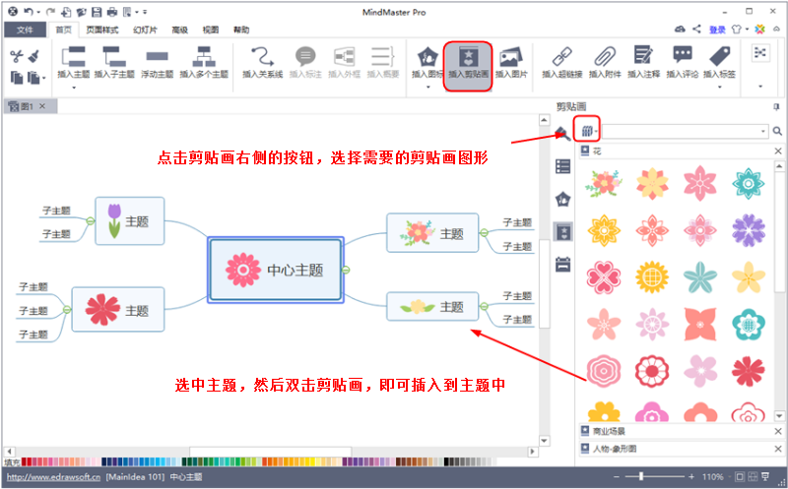The width and height of the screenshot is (788, 489).
Task: Open the outline list panel icon
Action: point(562,166)
